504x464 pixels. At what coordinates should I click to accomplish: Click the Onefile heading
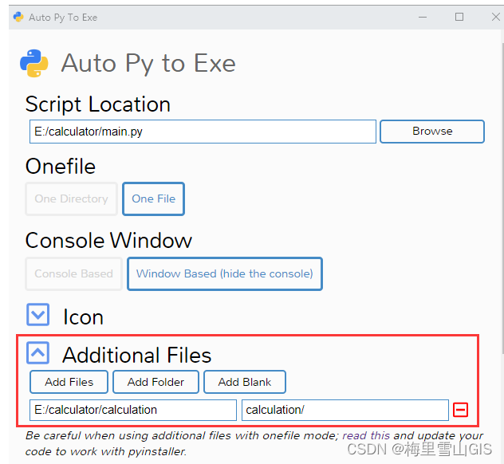pyautogui.click(x=61, y=167)
